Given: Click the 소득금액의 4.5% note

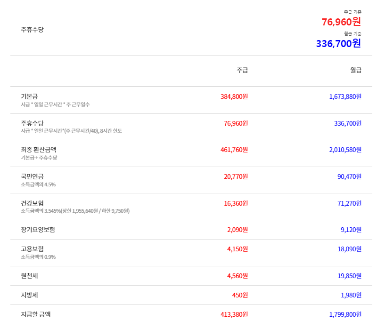Looking at the screenshot, I should pos(38,184).
